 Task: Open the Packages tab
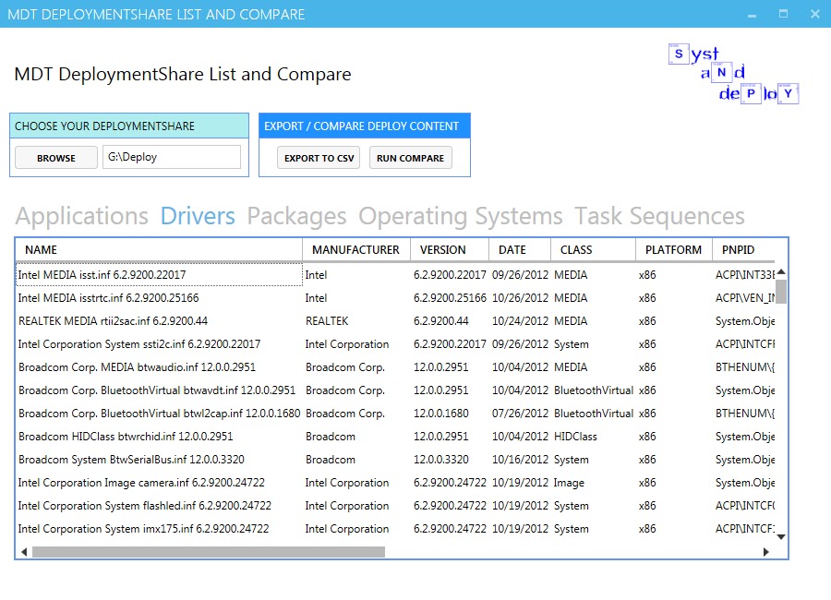(x=295, y=215)
